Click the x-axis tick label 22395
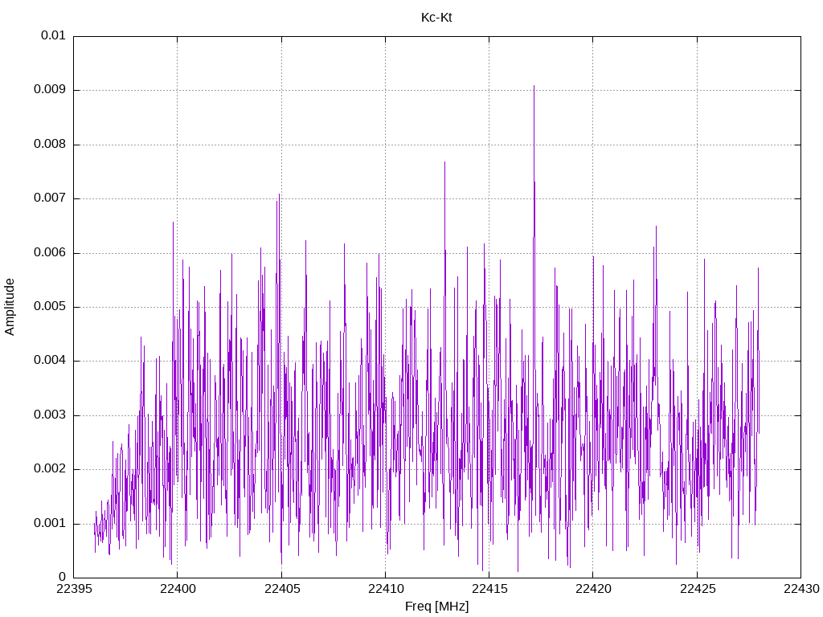Image resolution: width=823 pixels, height=617 pixels. coord(74,589)
